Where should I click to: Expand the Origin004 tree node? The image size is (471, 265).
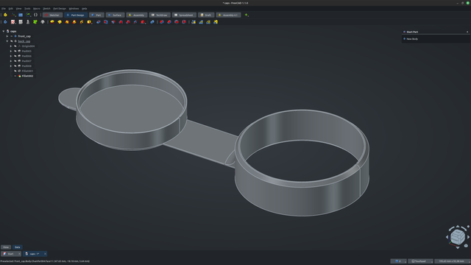coord(11,46)
